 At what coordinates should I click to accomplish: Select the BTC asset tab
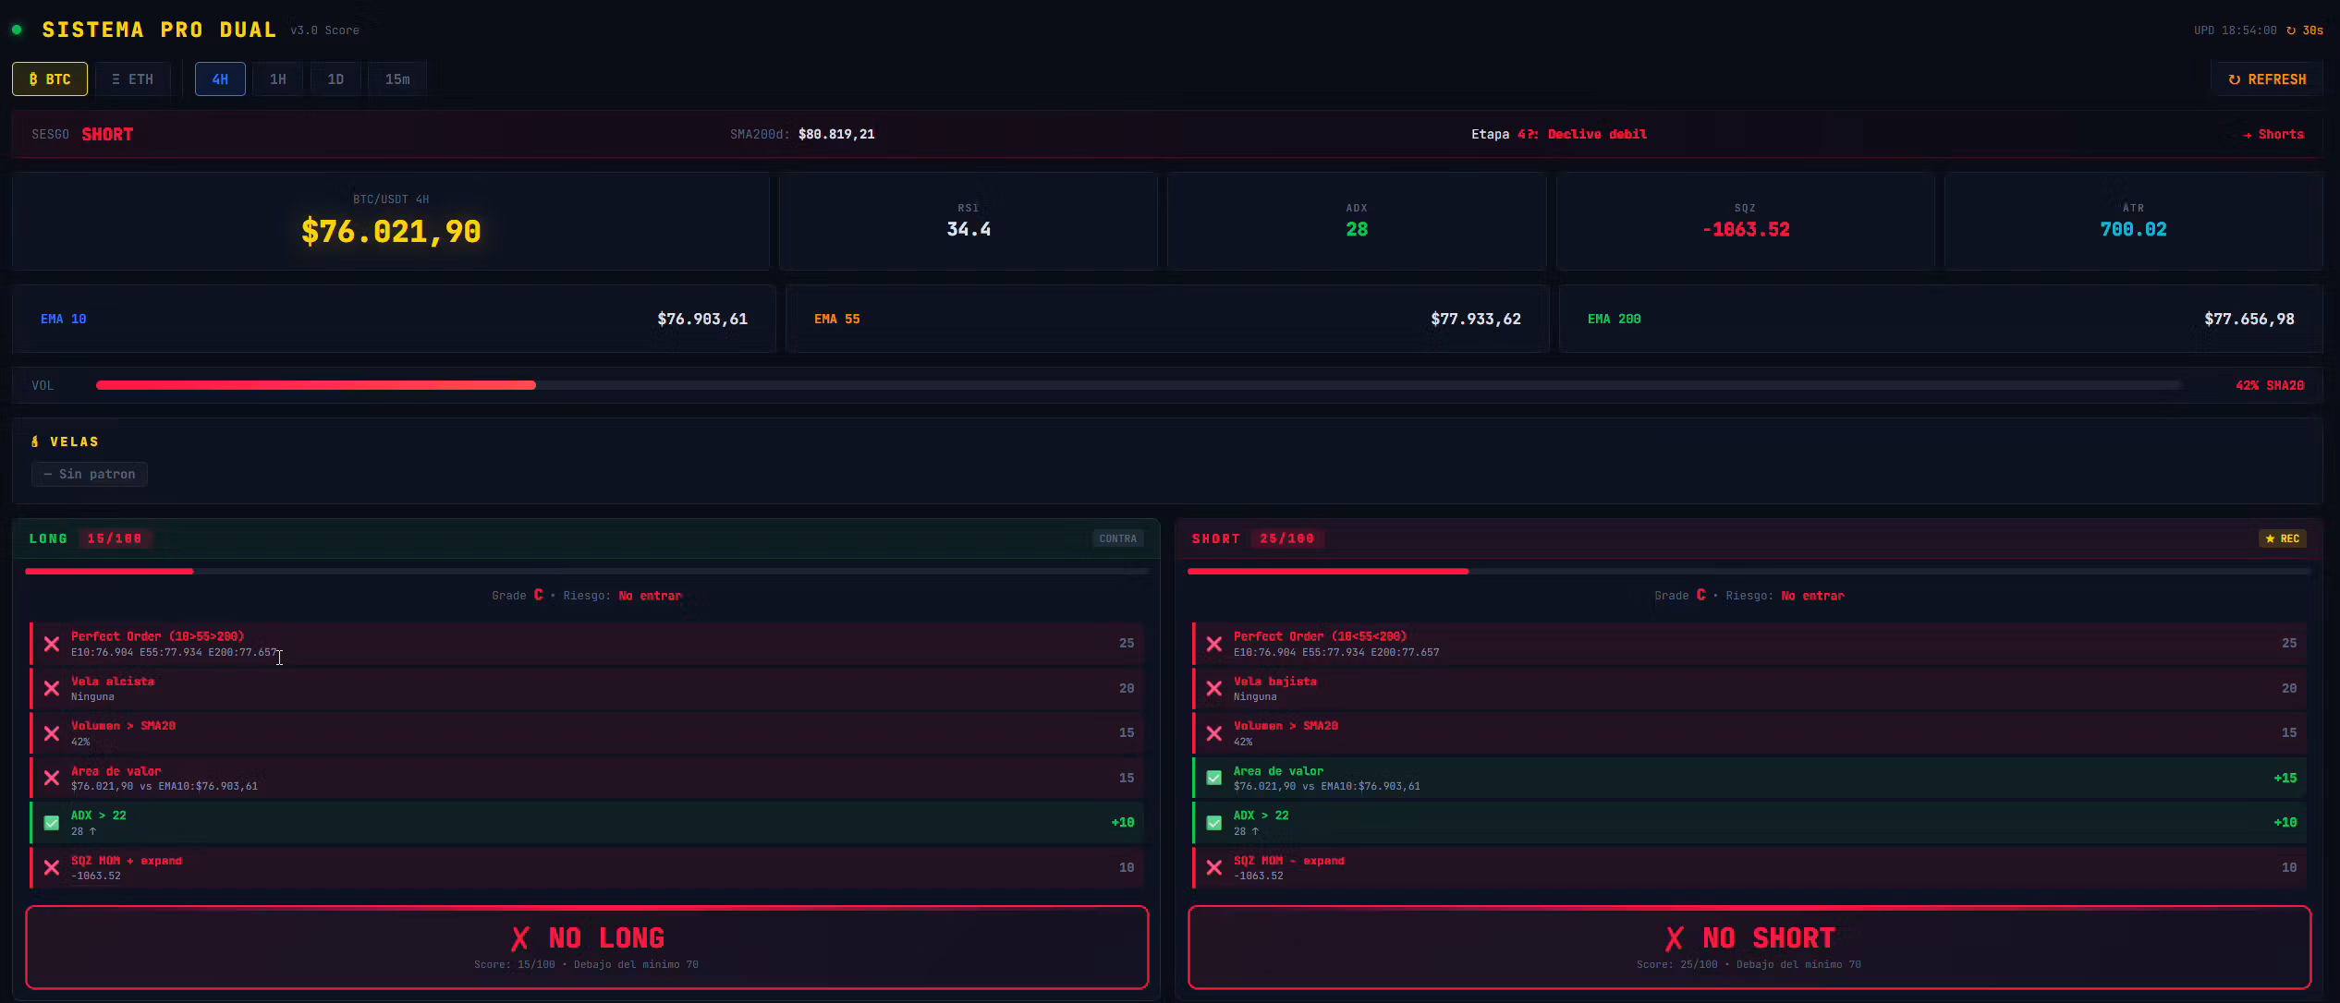50,79
